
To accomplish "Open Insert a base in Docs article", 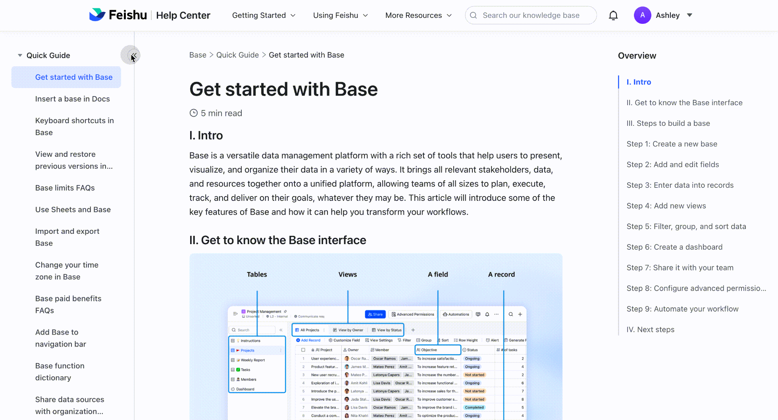I will 73,99.
